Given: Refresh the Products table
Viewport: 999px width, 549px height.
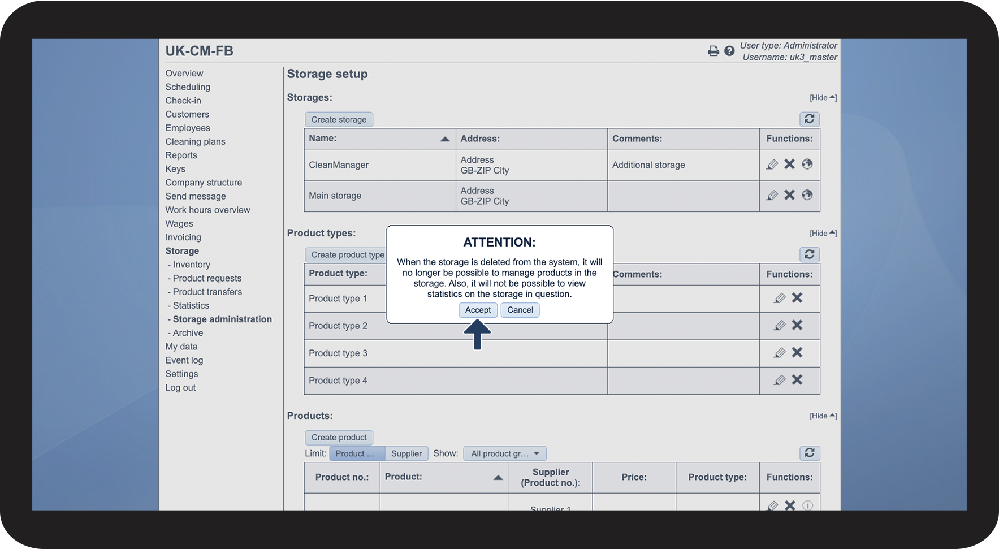Looking at the screenshot, I should [809, 453].
